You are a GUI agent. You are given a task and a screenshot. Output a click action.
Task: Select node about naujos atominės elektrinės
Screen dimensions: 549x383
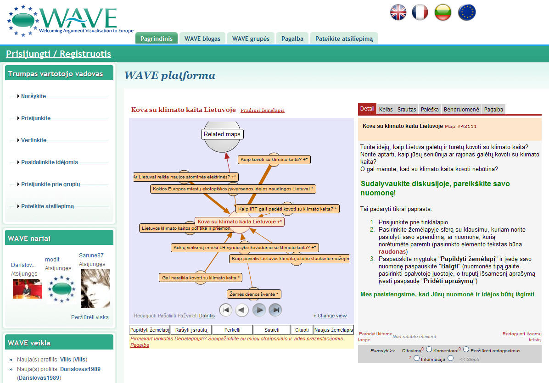tap(185, 177)
